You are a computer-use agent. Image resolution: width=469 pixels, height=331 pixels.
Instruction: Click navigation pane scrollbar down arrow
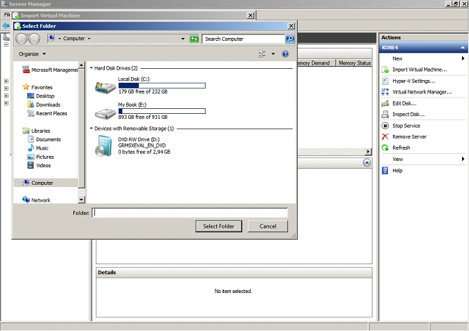81,200
